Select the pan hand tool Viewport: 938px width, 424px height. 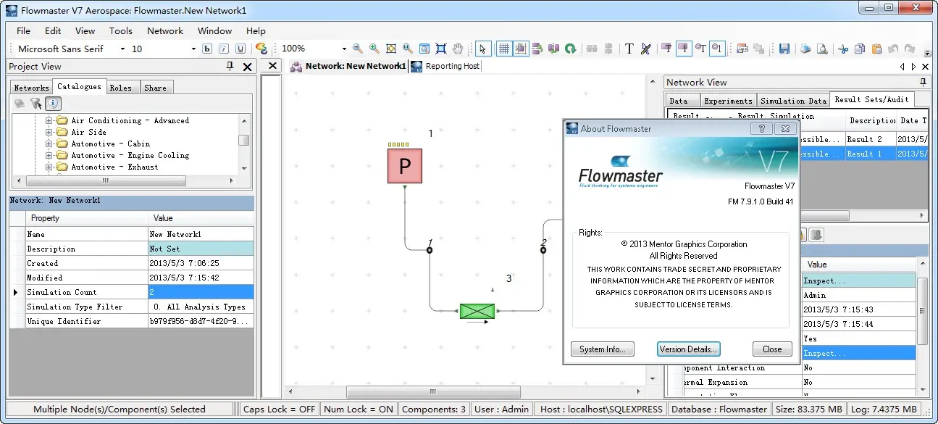coord(458,49)
